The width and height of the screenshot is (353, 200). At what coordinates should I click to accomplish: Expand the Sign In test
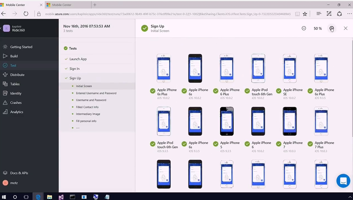74,69
